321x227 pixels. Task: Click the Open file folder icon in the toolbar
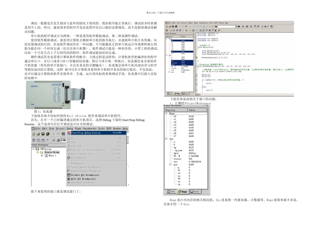[x=38, y=134]
